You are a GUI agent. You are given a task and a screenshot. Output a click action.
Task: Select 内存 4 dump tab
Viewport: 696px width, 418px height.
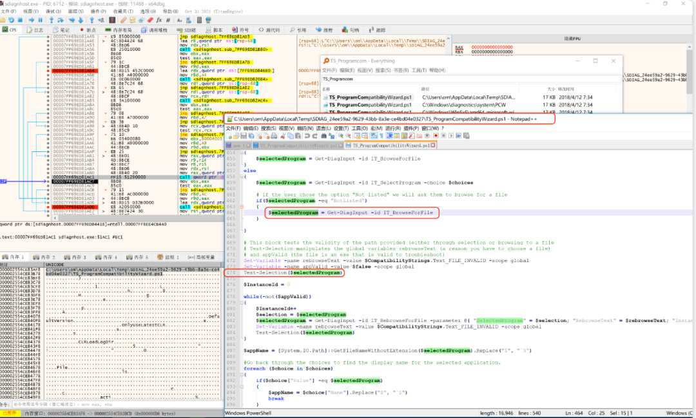coord(106,257)
